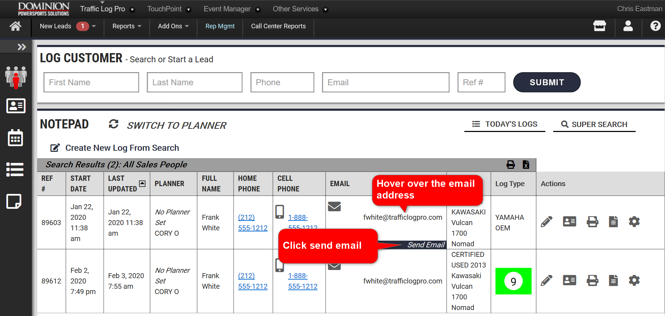Call home phone in row 89612

(253, 281)
